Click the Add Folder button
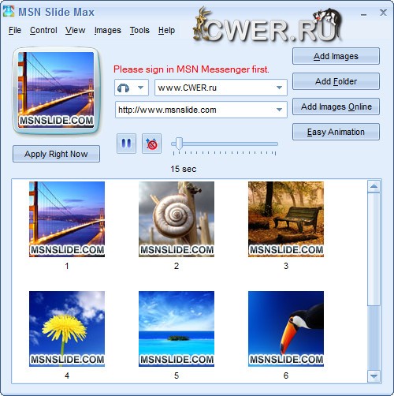Screen dimensions: 394x396 (336, 81)
